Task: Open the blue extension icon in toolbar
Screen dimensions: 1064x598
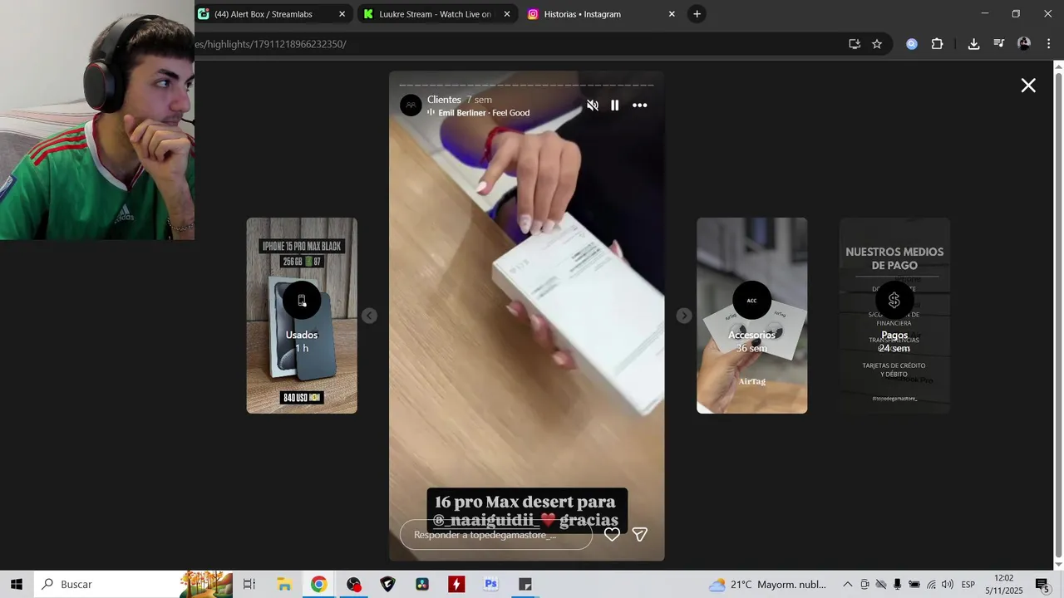Action: click(912, 44)
